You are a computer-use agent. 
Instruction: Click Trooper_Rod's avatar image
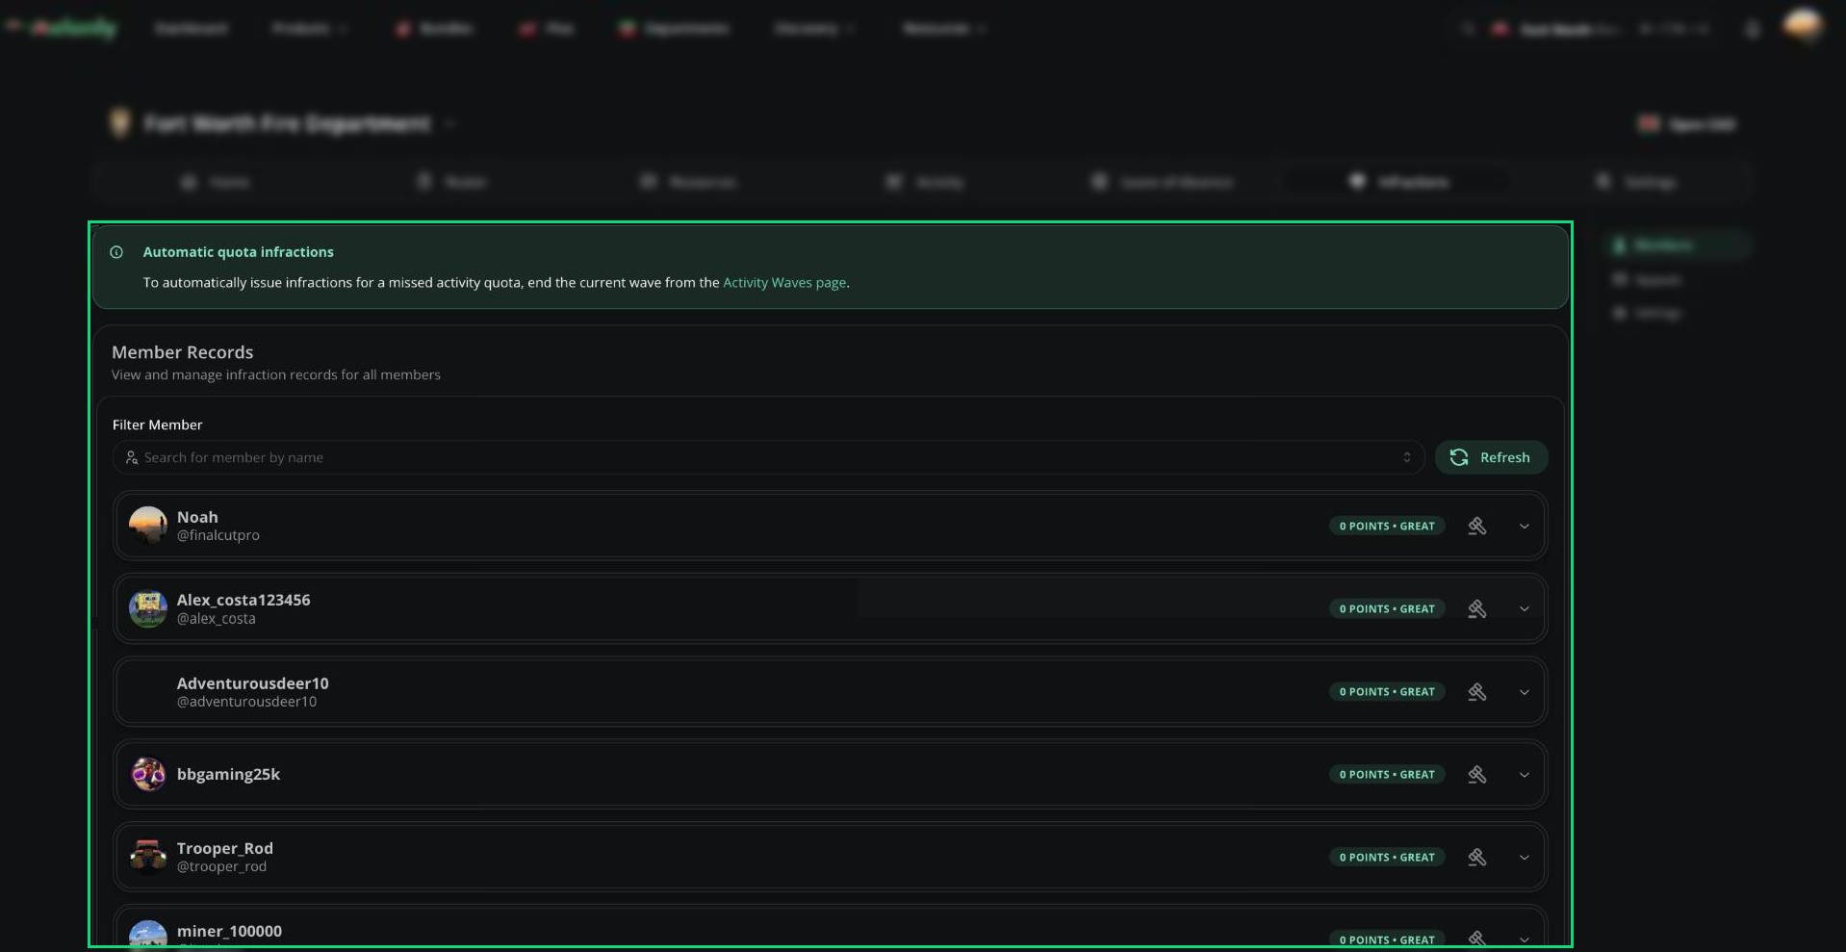tap(148, 857)
